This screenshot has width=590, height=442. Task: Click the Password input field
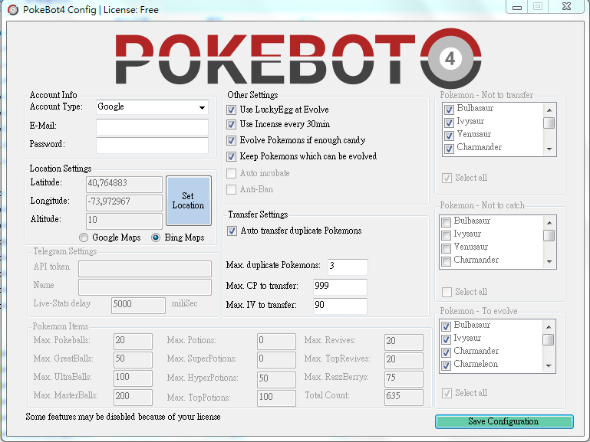[x=152, y=145]
